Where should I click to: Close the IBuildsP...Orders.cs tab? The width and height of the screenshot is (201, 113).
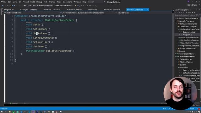tap(148, 10)
